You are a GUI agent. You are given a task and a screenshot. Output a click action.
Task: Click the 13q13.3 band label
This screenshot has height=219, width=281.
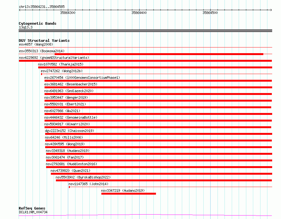coord(26,27)
